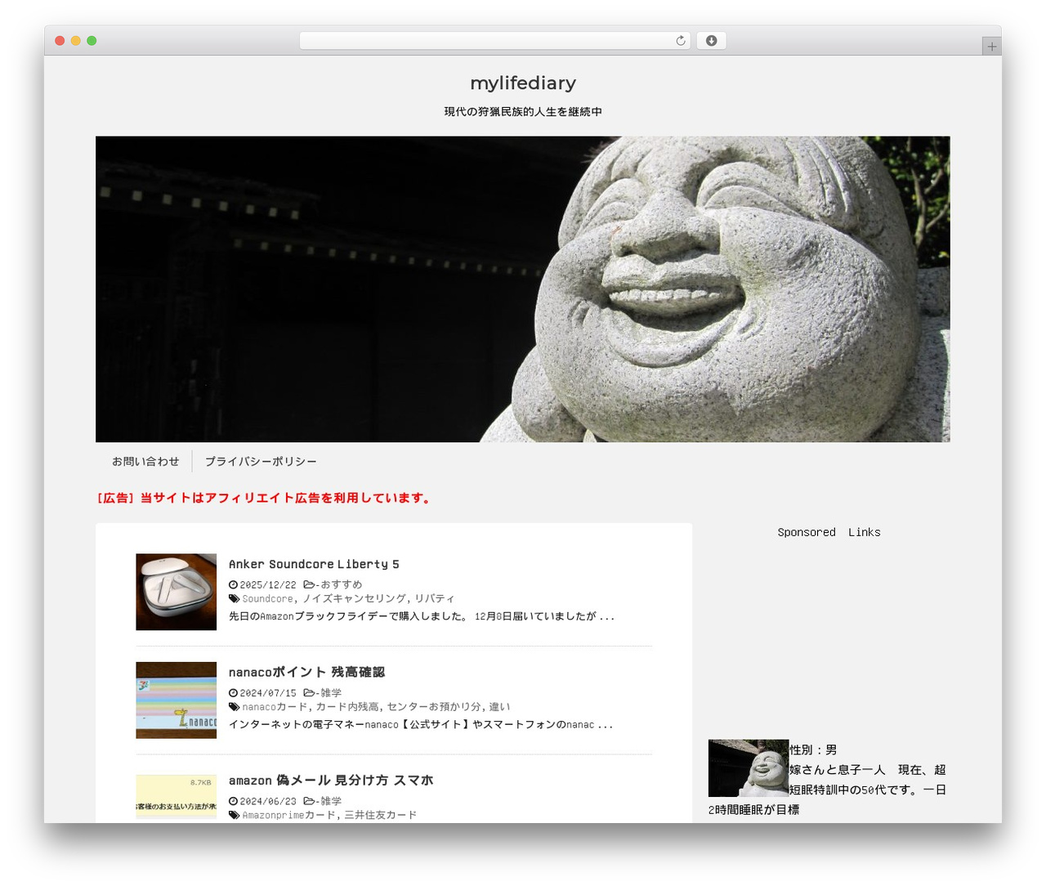Open プライバシーポリシー menu item

261,462
